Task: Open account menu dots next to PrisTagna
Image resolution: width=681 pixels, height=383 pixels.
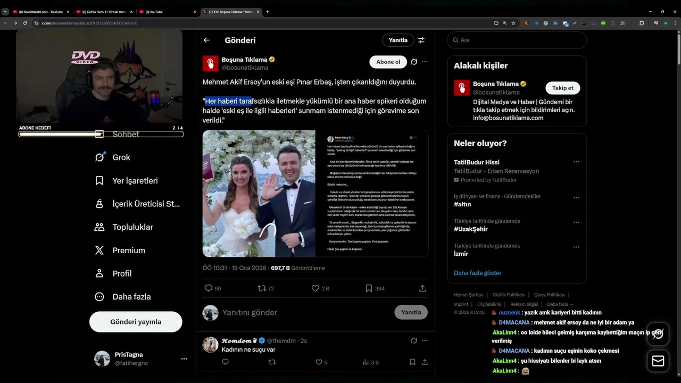Action: click(184, 359)
